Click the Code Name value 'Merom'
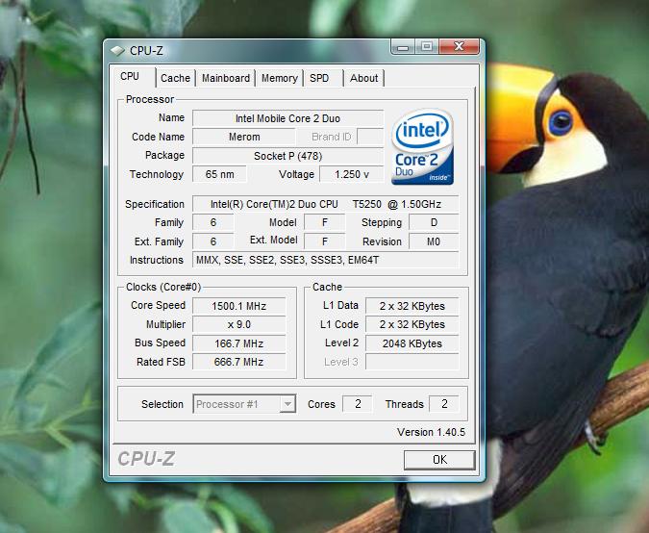649x533 pixels. pyautogui.click(x=244, y=137)
